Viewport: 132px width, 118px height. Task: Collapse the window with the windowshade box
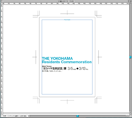click(x=131, y=1)
